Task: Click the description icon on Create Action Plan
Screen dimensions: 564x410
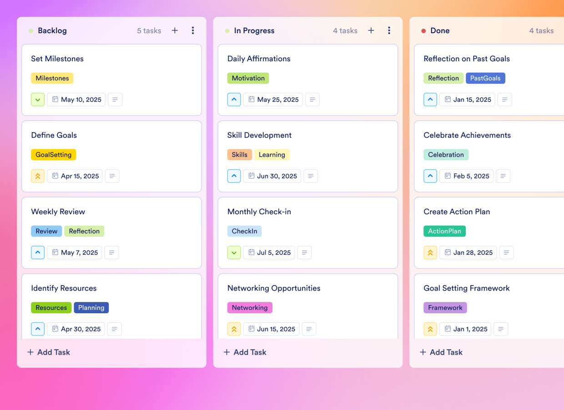Action: (x=506, y=252)
